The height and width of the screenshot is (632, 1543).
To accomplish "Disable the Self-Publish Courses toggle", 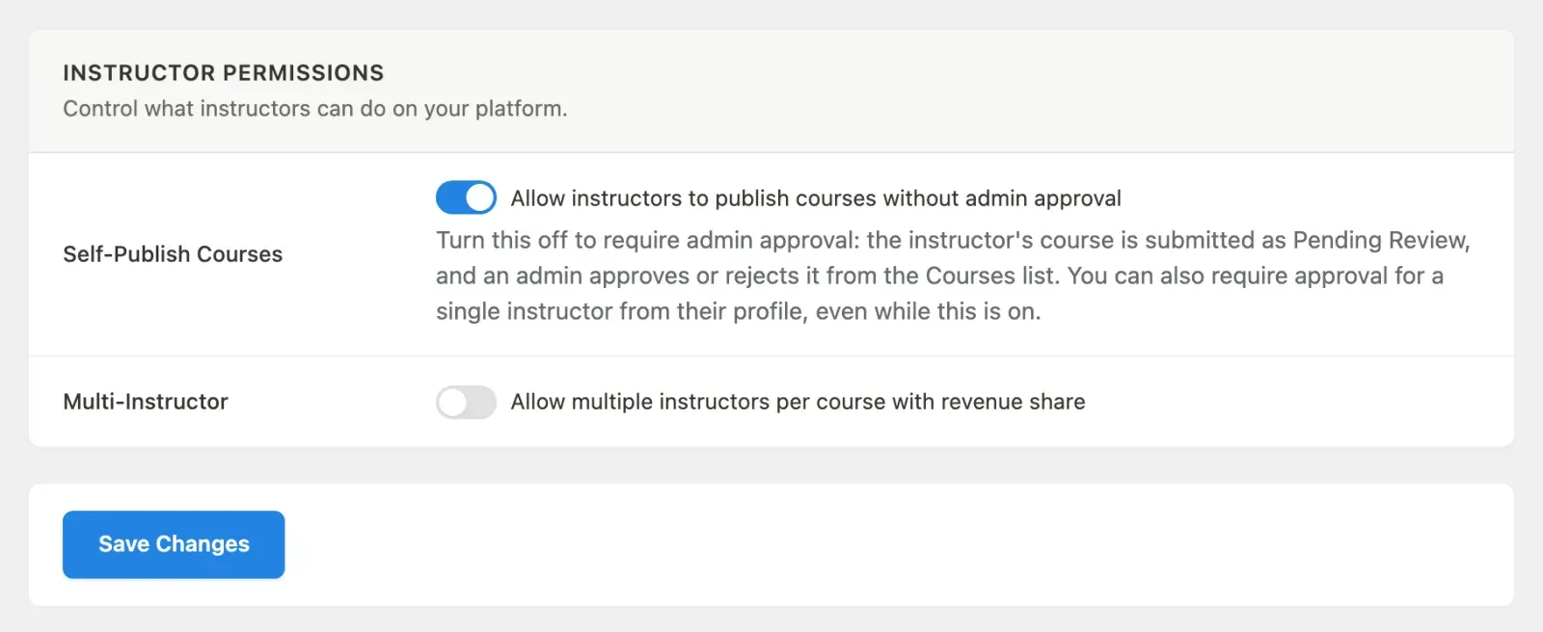I will click(466, 197).
